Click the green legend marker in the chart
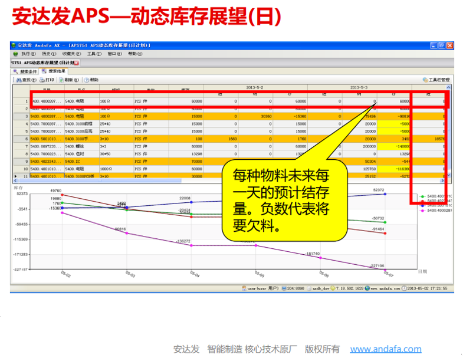 (x=422, y=196)
